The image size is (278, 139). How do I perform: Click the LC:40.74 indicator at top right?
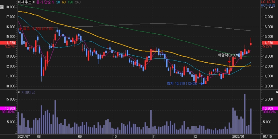click(269, 2)
